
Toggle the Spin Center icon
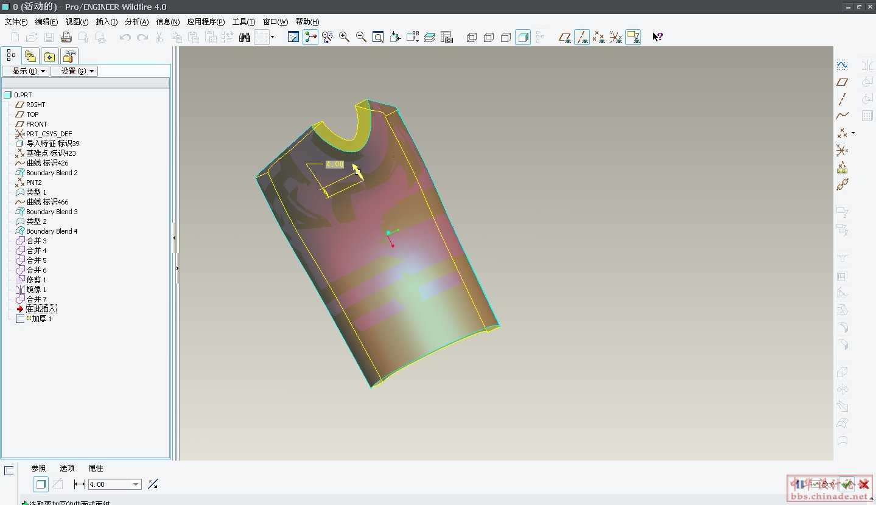coord(310,37)
